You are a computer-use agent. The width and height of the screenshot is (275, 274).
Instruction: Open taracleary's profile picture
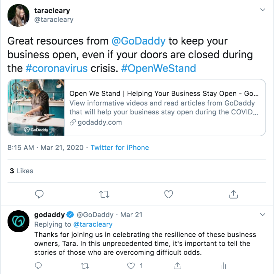18,15
